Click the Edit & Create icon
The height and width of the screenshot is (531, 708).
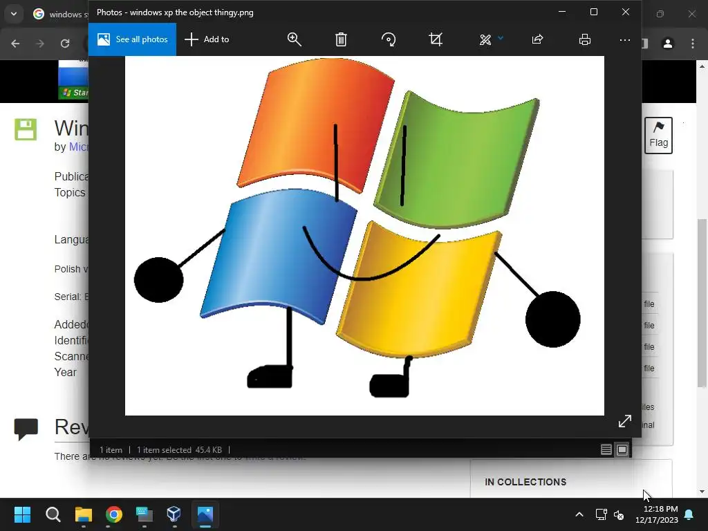(485, 39)
